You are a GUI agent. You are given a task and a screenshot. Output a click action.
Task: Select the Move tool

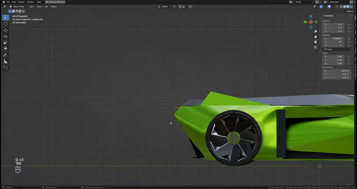(5, 30)
